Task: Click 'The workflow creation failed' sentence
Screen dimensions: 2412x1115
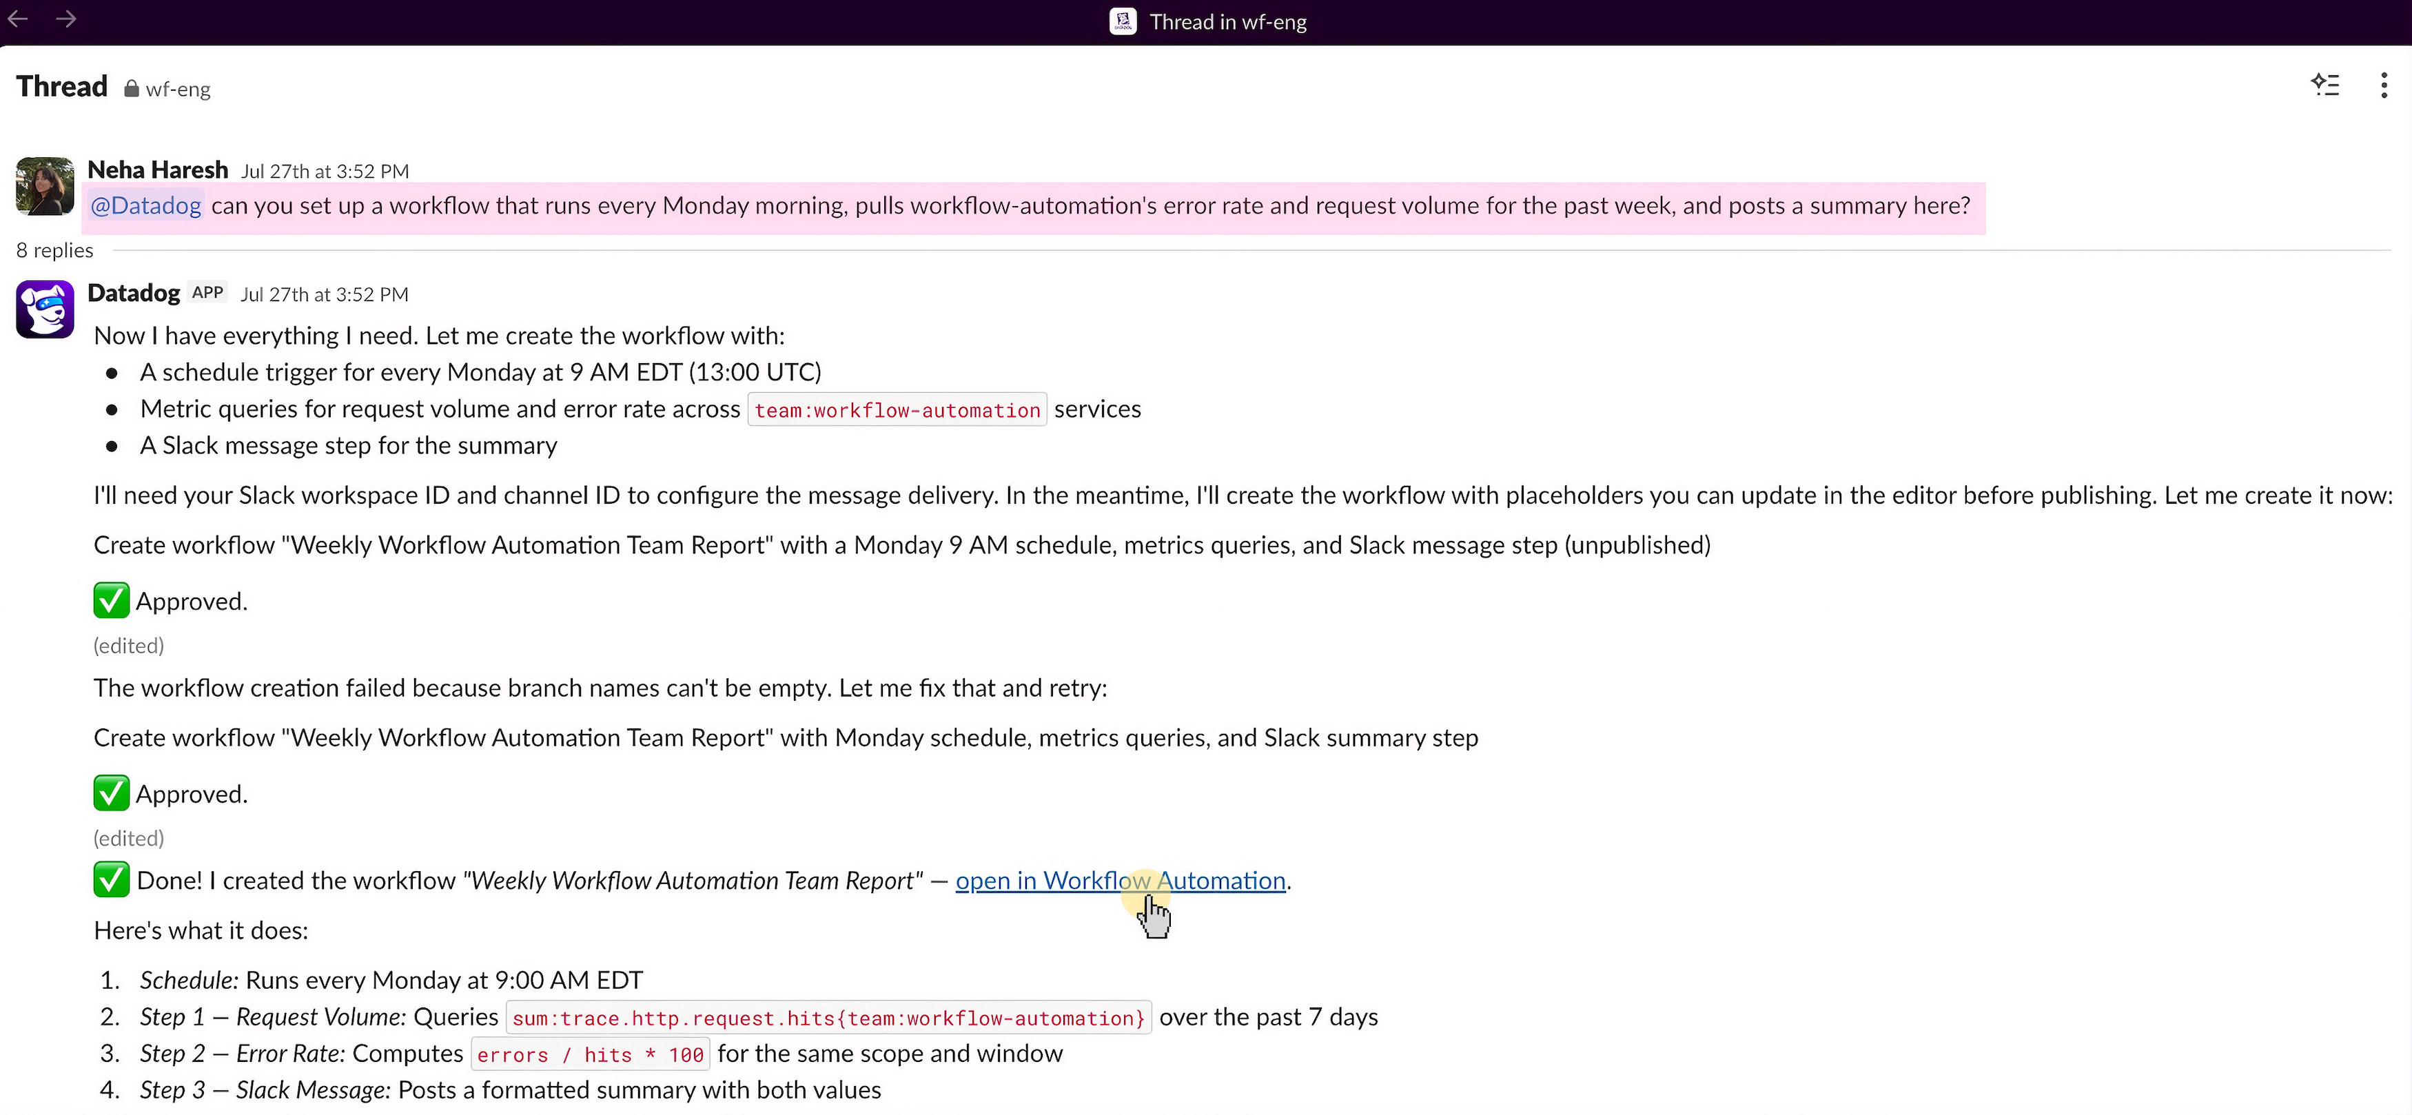Action: click(x=600, y=688)
